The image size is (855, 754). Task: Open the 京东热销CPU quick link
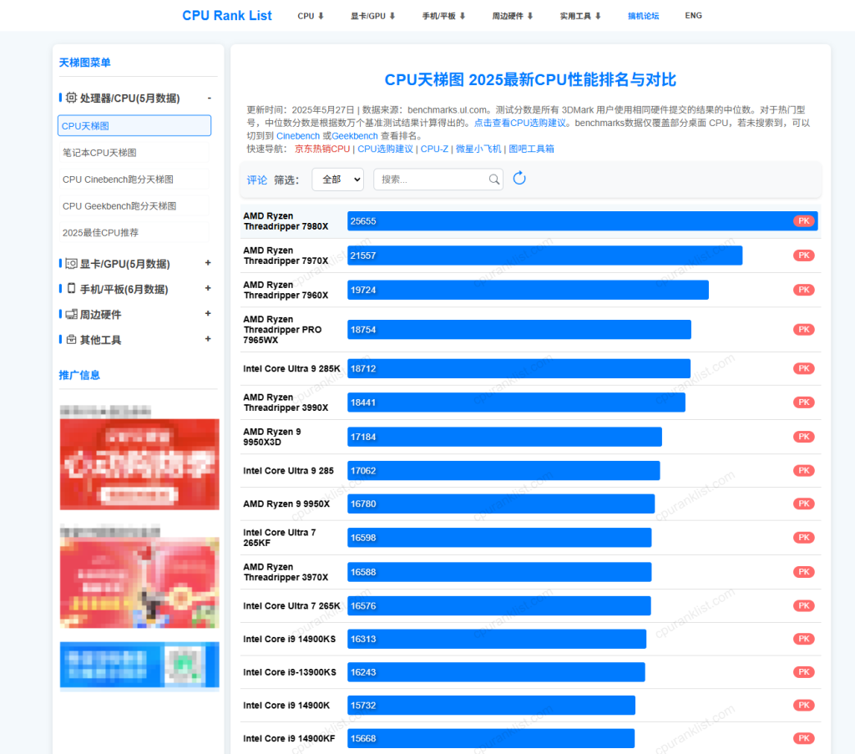tap(321, 149)
